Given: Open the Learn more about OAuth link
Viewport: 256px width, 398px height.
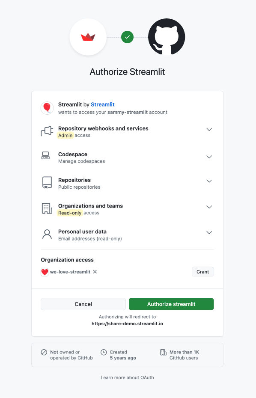Looking at the screenshot, I should coord(127,377).
